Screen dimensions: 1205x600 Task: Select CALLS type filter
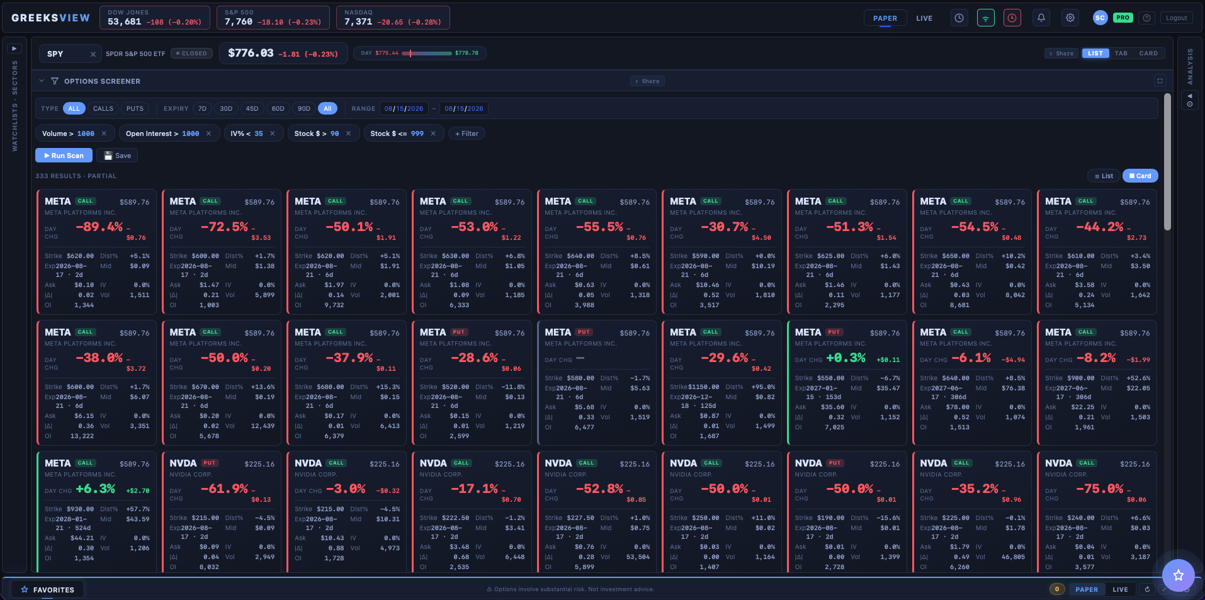(103, 108)
